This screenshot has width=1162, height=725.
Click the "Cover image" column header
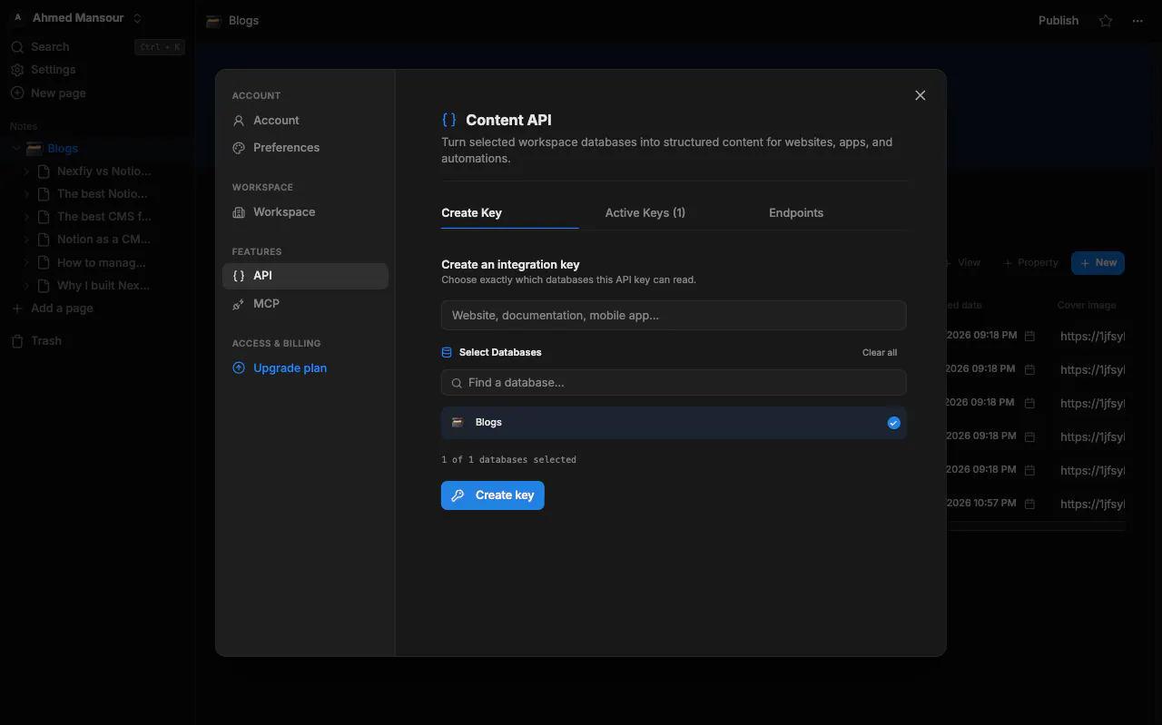[1087, 306]
